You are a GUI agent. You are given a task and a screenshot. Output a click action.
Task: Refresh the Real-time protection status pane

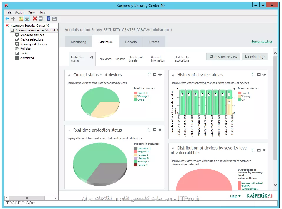coord(149,130)
